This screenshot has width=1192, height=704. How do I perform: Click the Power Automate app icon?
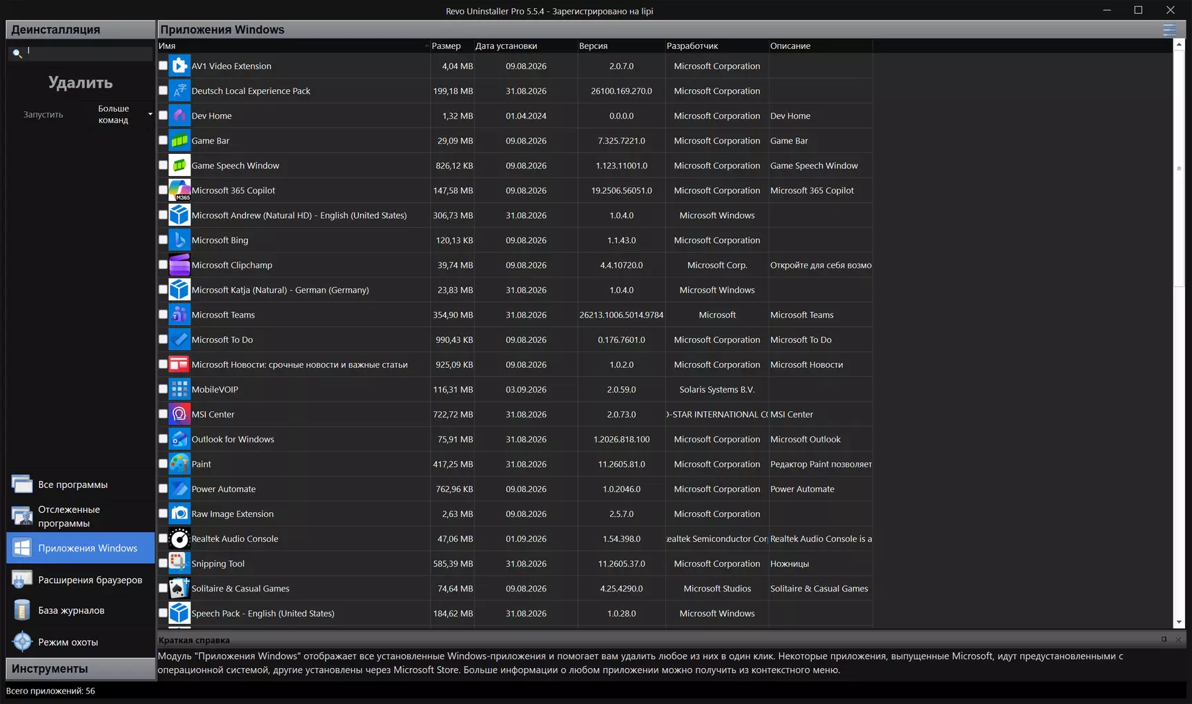tap(179, 488)
